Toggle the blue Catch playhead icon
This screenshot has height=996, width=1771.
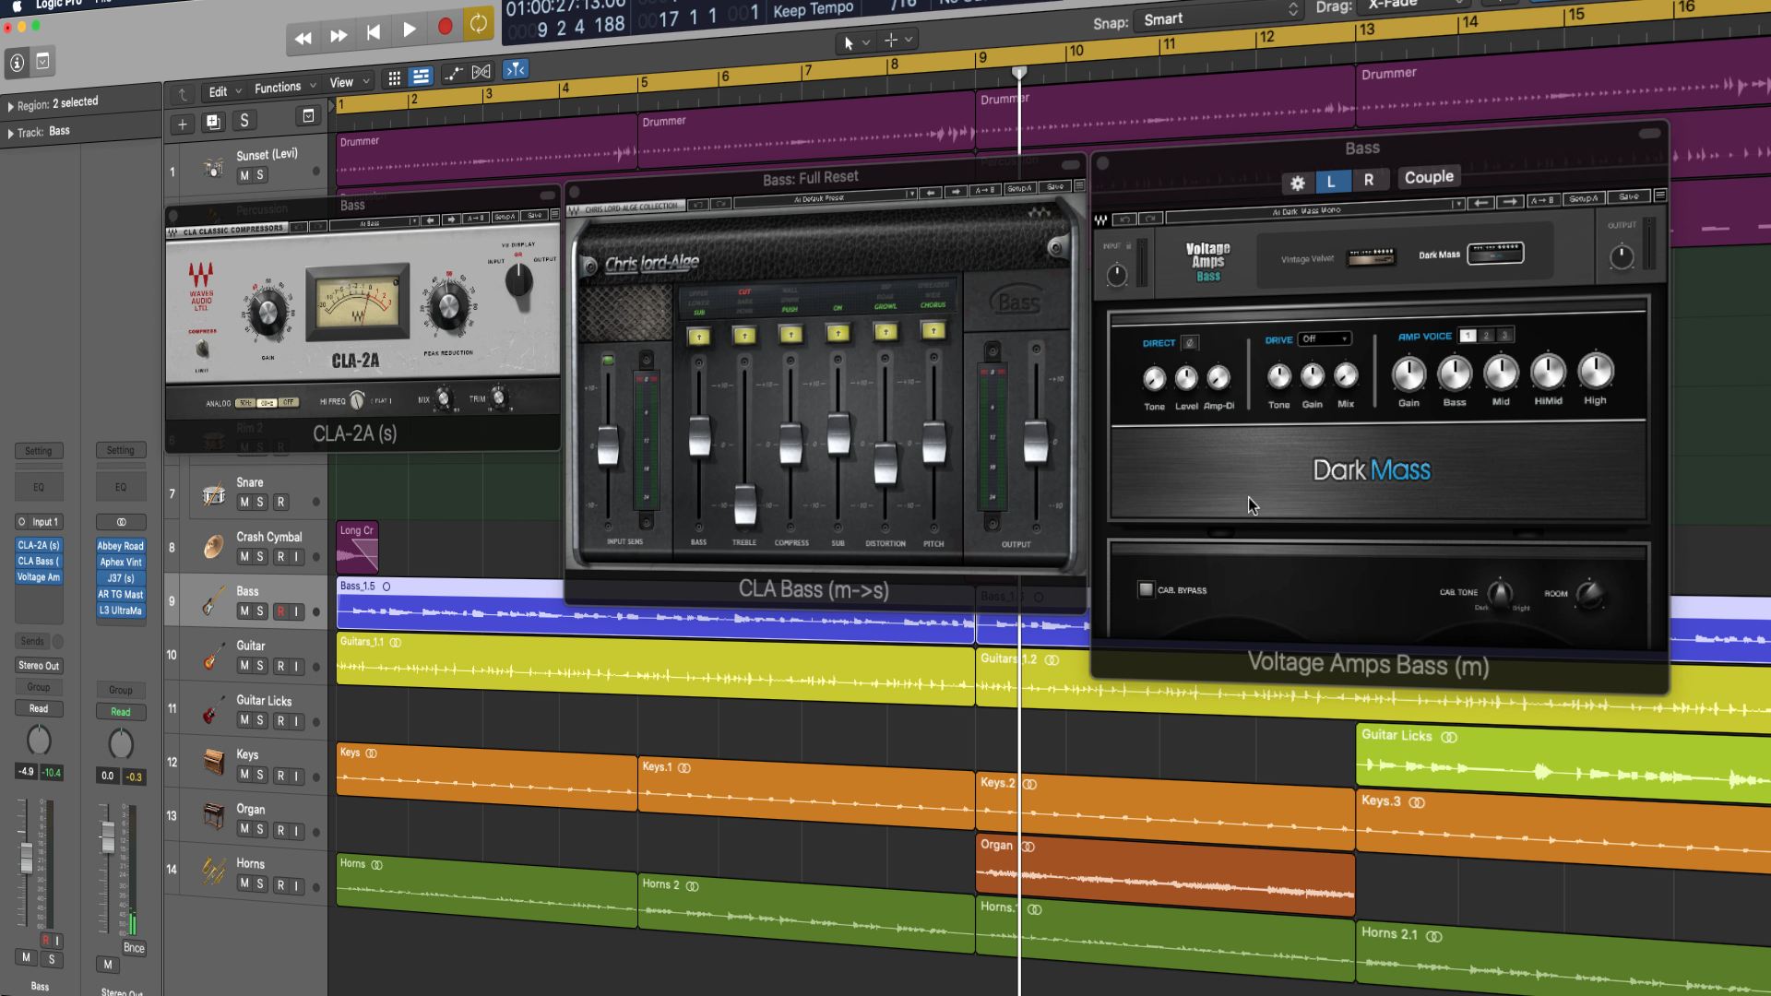pyautogui.click(x=516, y=69)
